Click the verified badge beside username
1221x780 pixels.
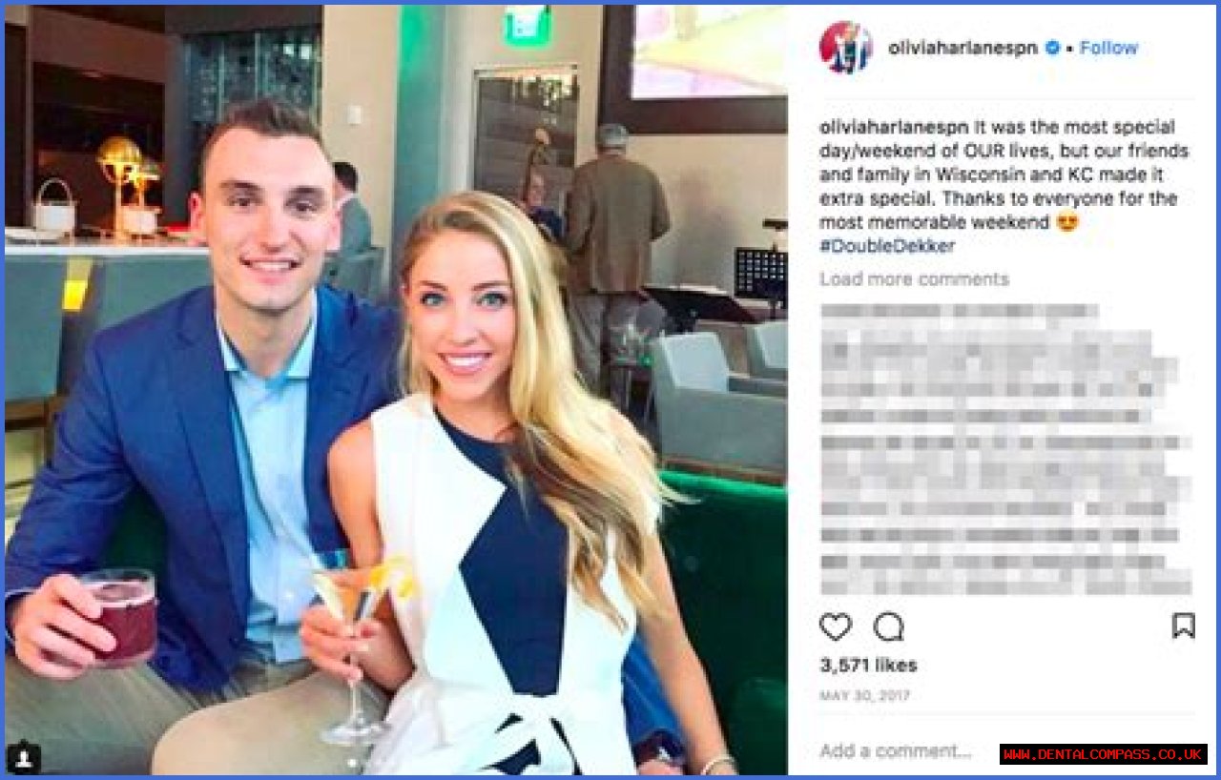1053,48
